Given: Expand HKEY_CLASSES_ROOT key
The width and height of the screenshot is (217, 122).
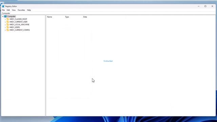Looking at the screenshot, I should [5, 19].
